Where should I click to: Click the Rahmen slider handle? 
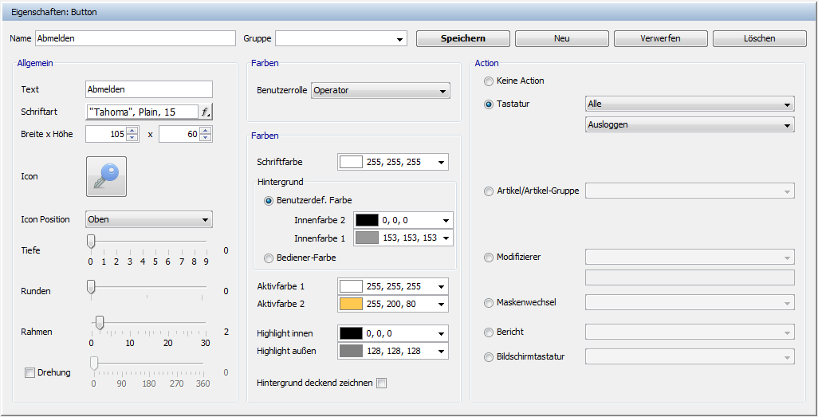point(99,323)
